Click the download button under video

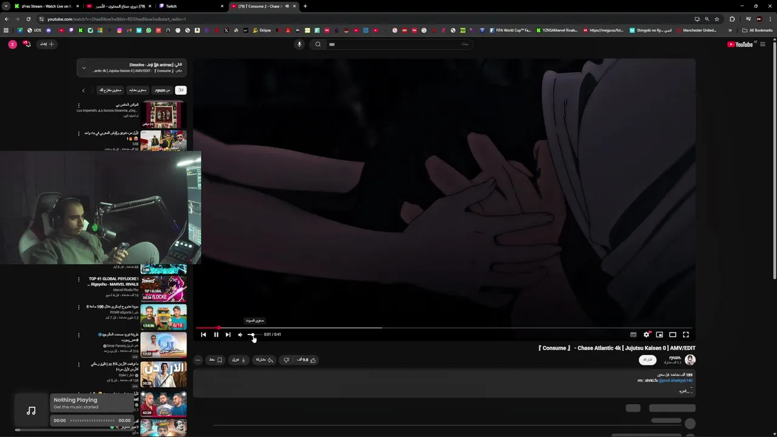click(239, 360)
